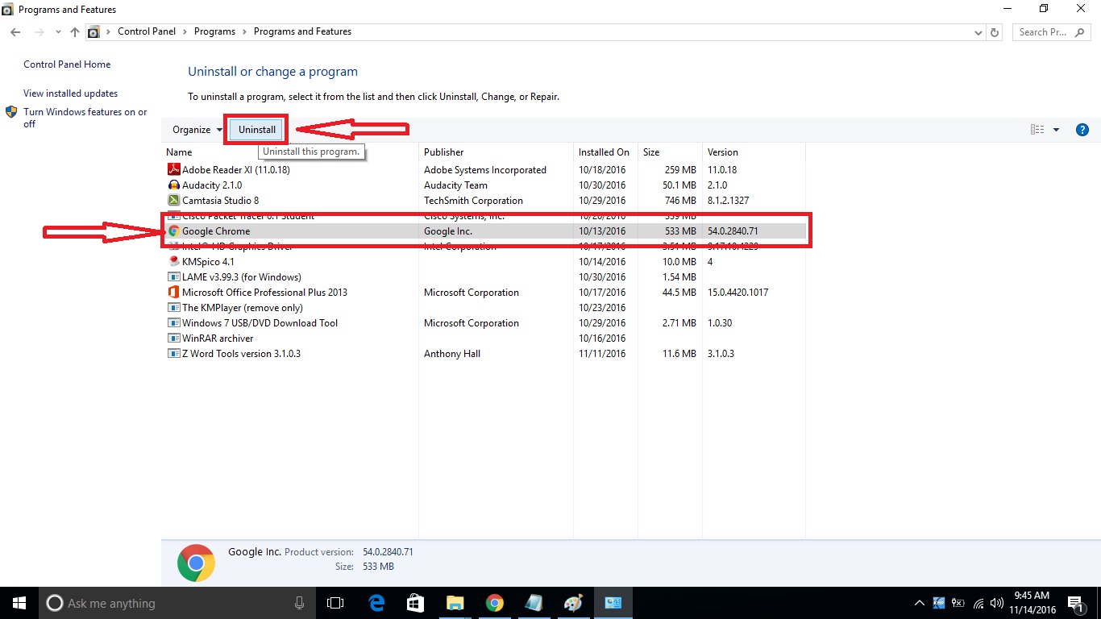Screen dimensions: 1101x619
Task: Open the change view options dropdown arrow
Action: coord(1057,130)
